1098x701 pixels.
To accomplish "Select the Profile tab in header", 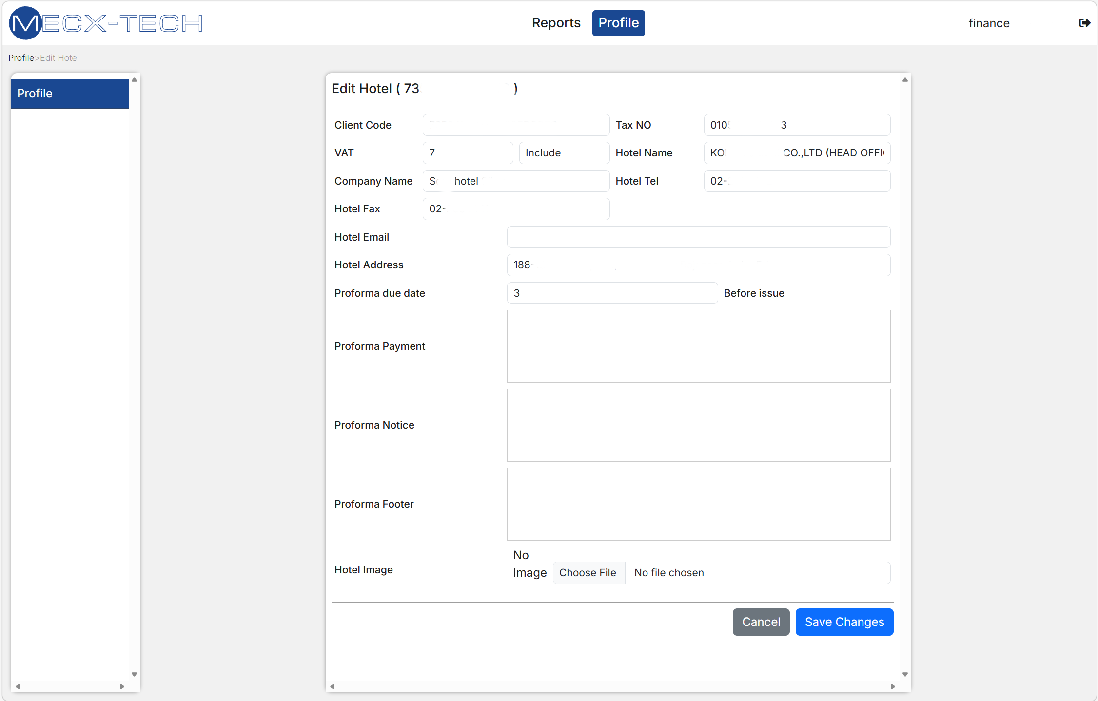I will (x=618, y=23).
